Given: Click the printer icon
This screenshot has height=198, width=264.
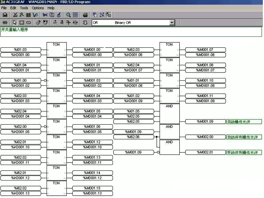Looking at the screenshot, I should pos(85,15).
